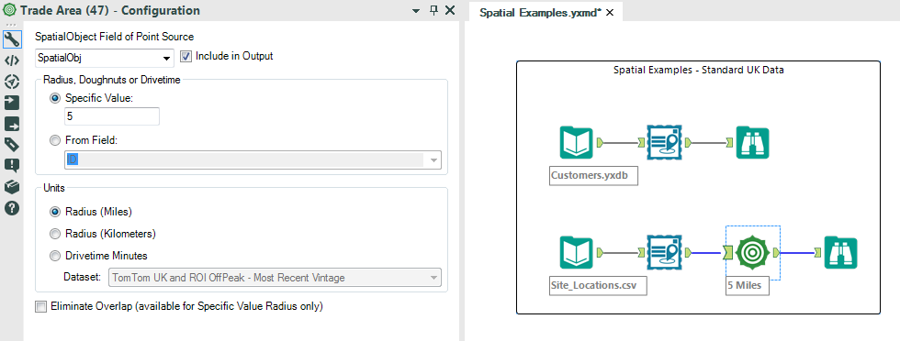The height and width of the screenshot is (341, 900).
Task: Select the Browse tool in the top row
Action: (752, 142)
